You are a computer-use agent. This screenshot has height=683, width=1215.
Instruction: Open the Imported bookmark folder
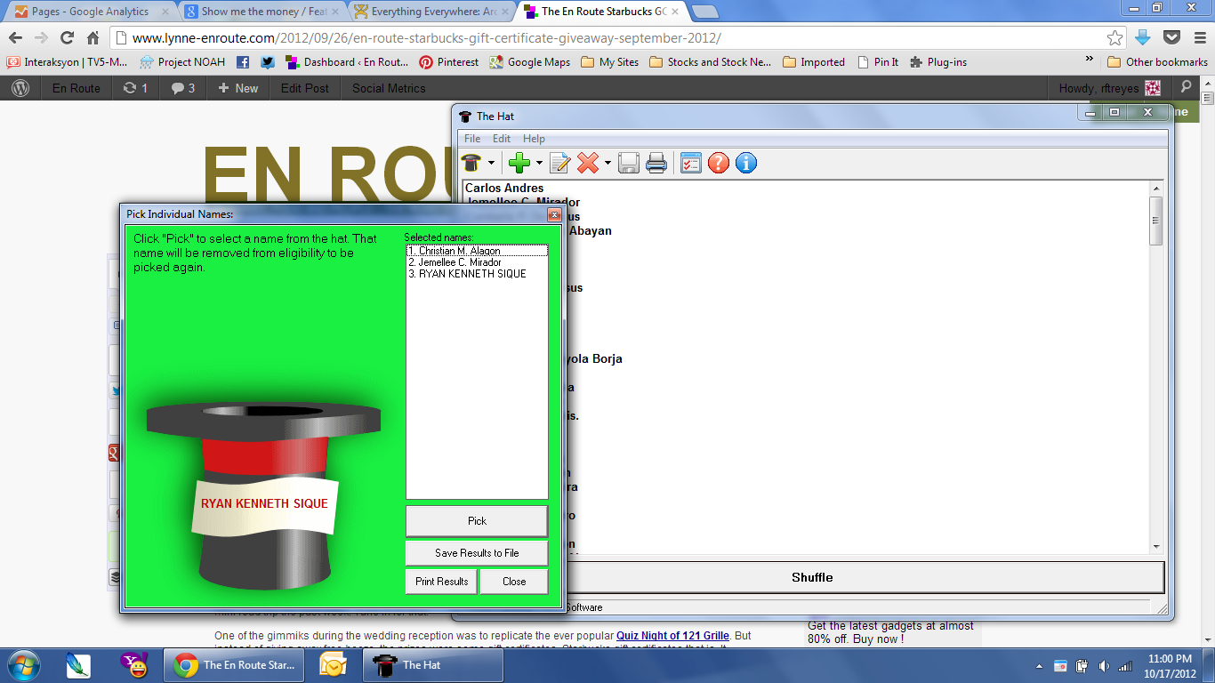pos(814,62)
